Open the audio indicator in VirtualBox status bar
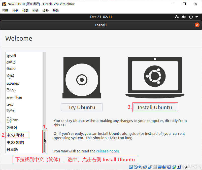 pyautogui.click(x=141, y=167)
